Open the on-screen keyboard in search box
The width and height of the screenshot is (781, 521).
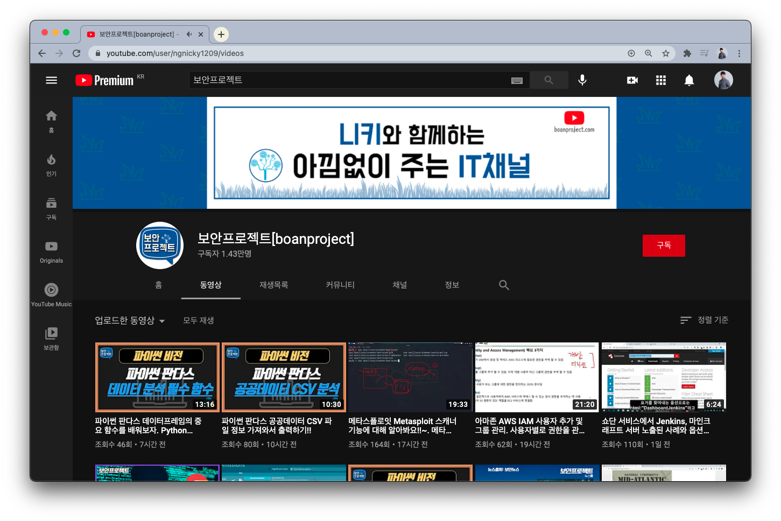click(517, 80)
